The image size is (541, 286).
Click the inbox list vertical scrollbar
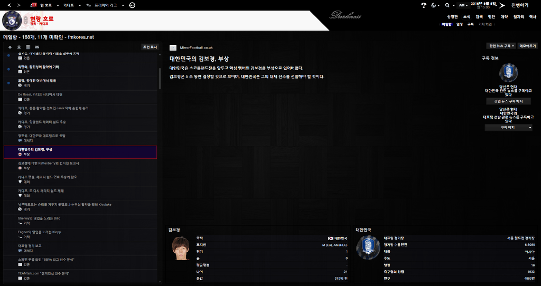coord(160,79)
